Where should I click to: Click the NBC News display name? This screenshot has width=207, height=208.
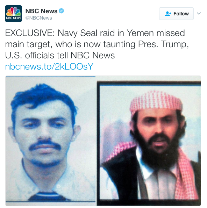[x=41, y=11]
